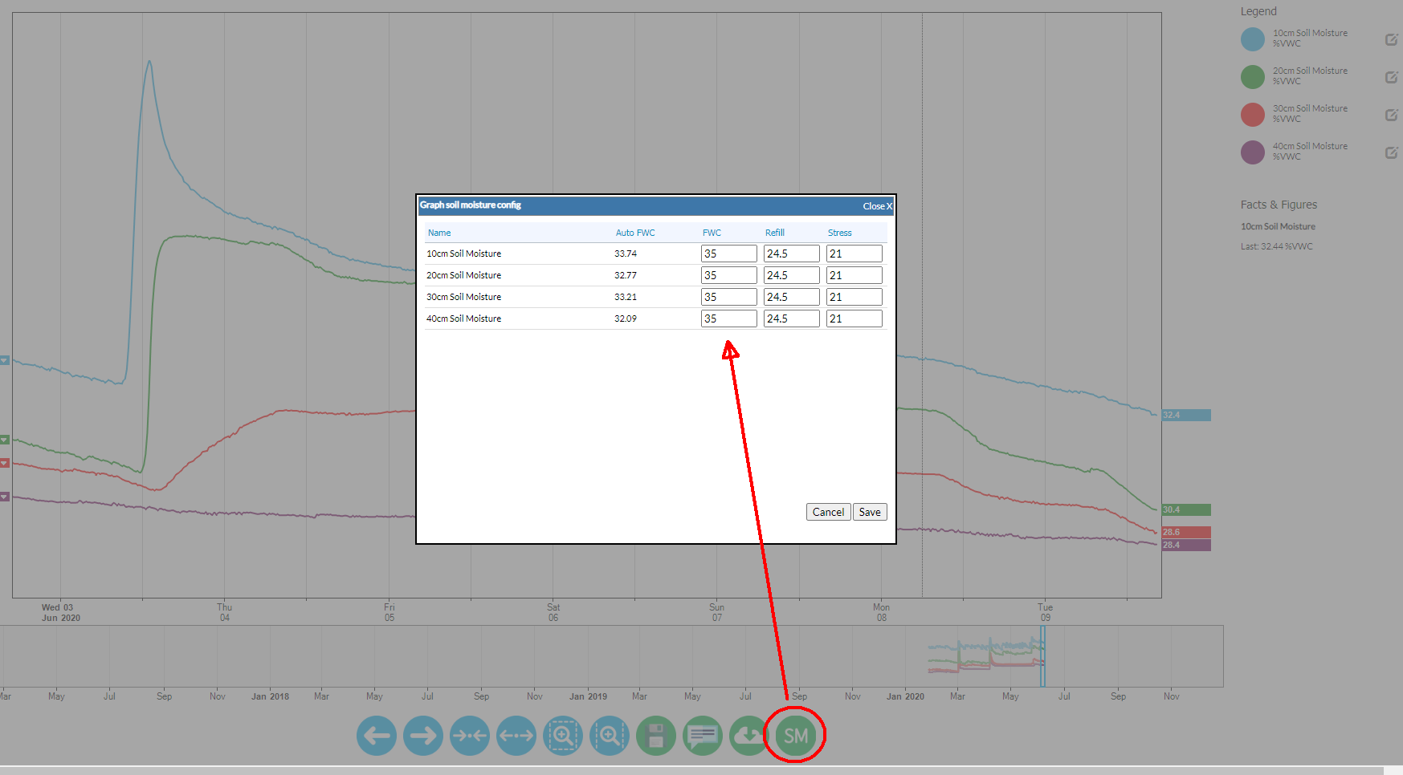Click the floppy disk save graph icon
This screenshot has width=1403, height=775.
[656, 736]
